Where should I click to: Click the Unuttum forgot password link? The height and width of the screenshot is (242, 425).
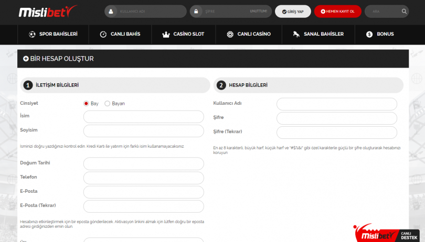click(258, 12)
